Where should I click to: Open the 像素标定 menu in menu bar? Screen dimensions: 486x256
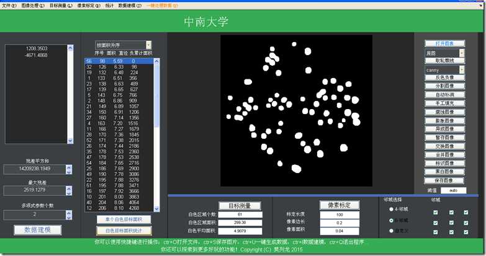click(89, 6)
